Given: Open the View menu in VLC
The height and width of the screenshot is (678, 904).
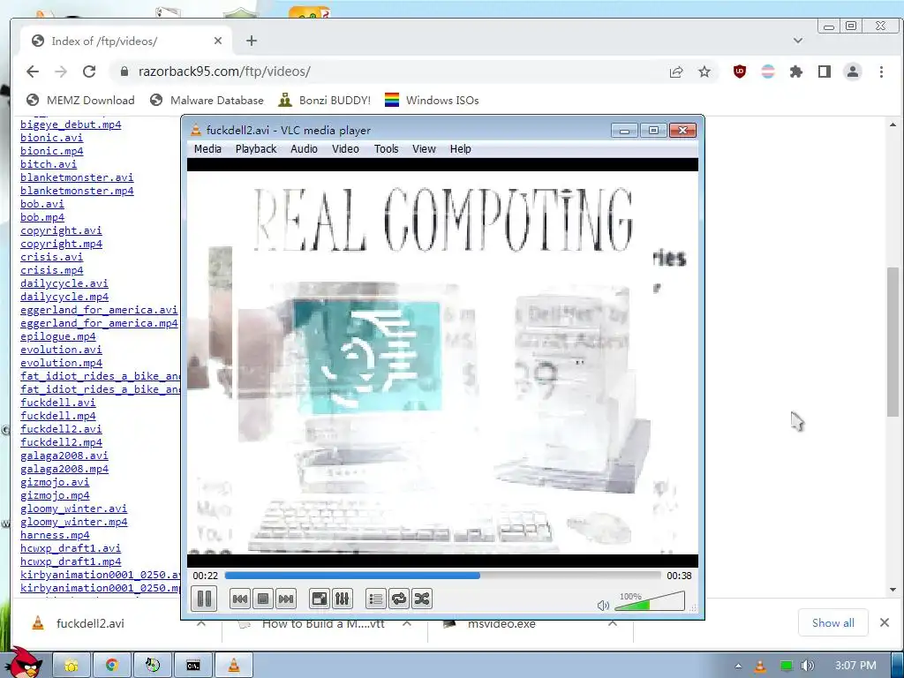Looking at the screenshot, I should [x=424, y=148].
